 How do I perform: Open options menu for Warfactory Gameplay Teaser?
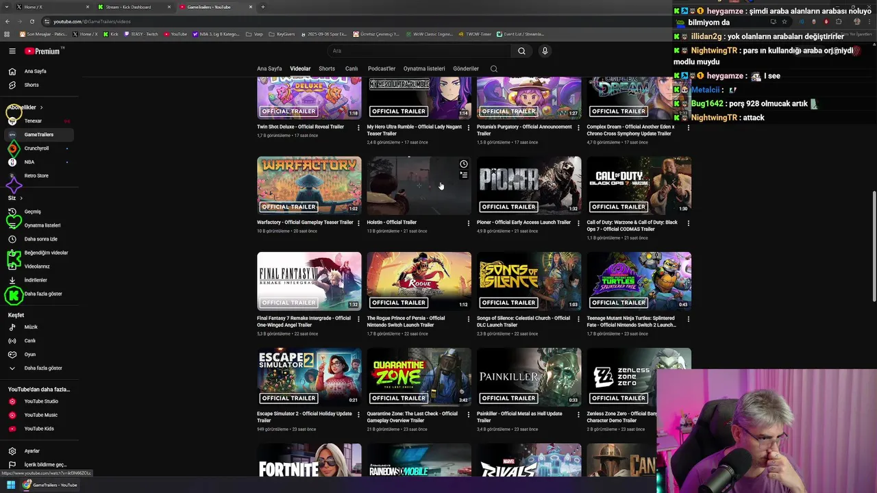[x=358, y=223]
